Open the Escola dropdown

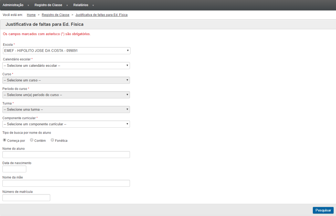coord(67,51)
